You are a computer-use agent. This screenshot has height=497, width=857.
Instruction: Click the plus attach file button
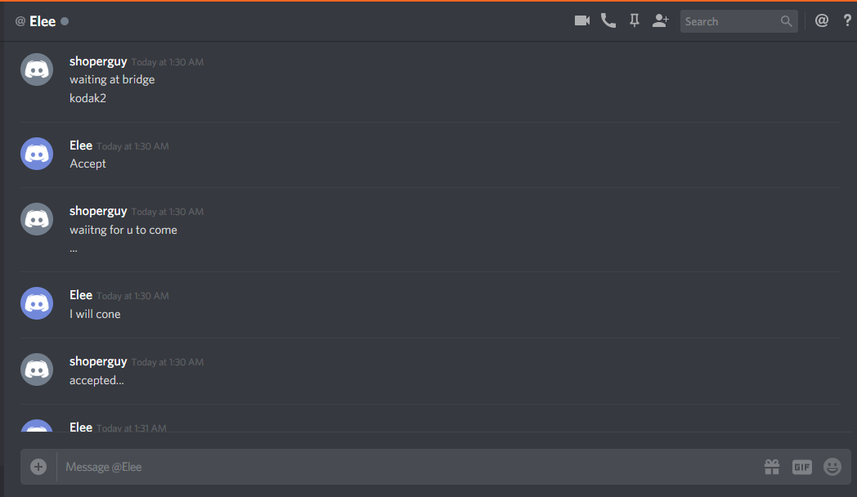(38, 467)
